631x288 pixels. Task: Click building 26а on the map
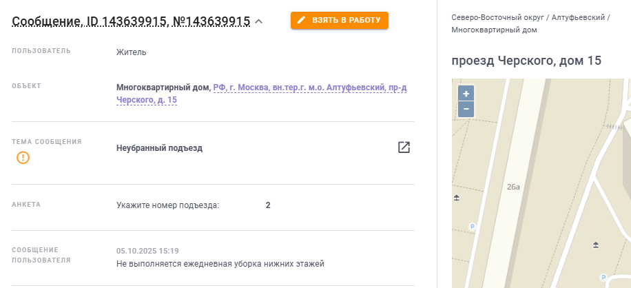(513, 187)
